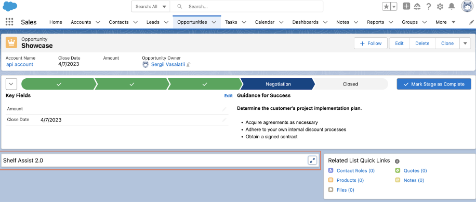Image resolution: width=476 pixels, height=202 pixels.
Task: Open the Calendar tab
Action: (x=265, y=22)
